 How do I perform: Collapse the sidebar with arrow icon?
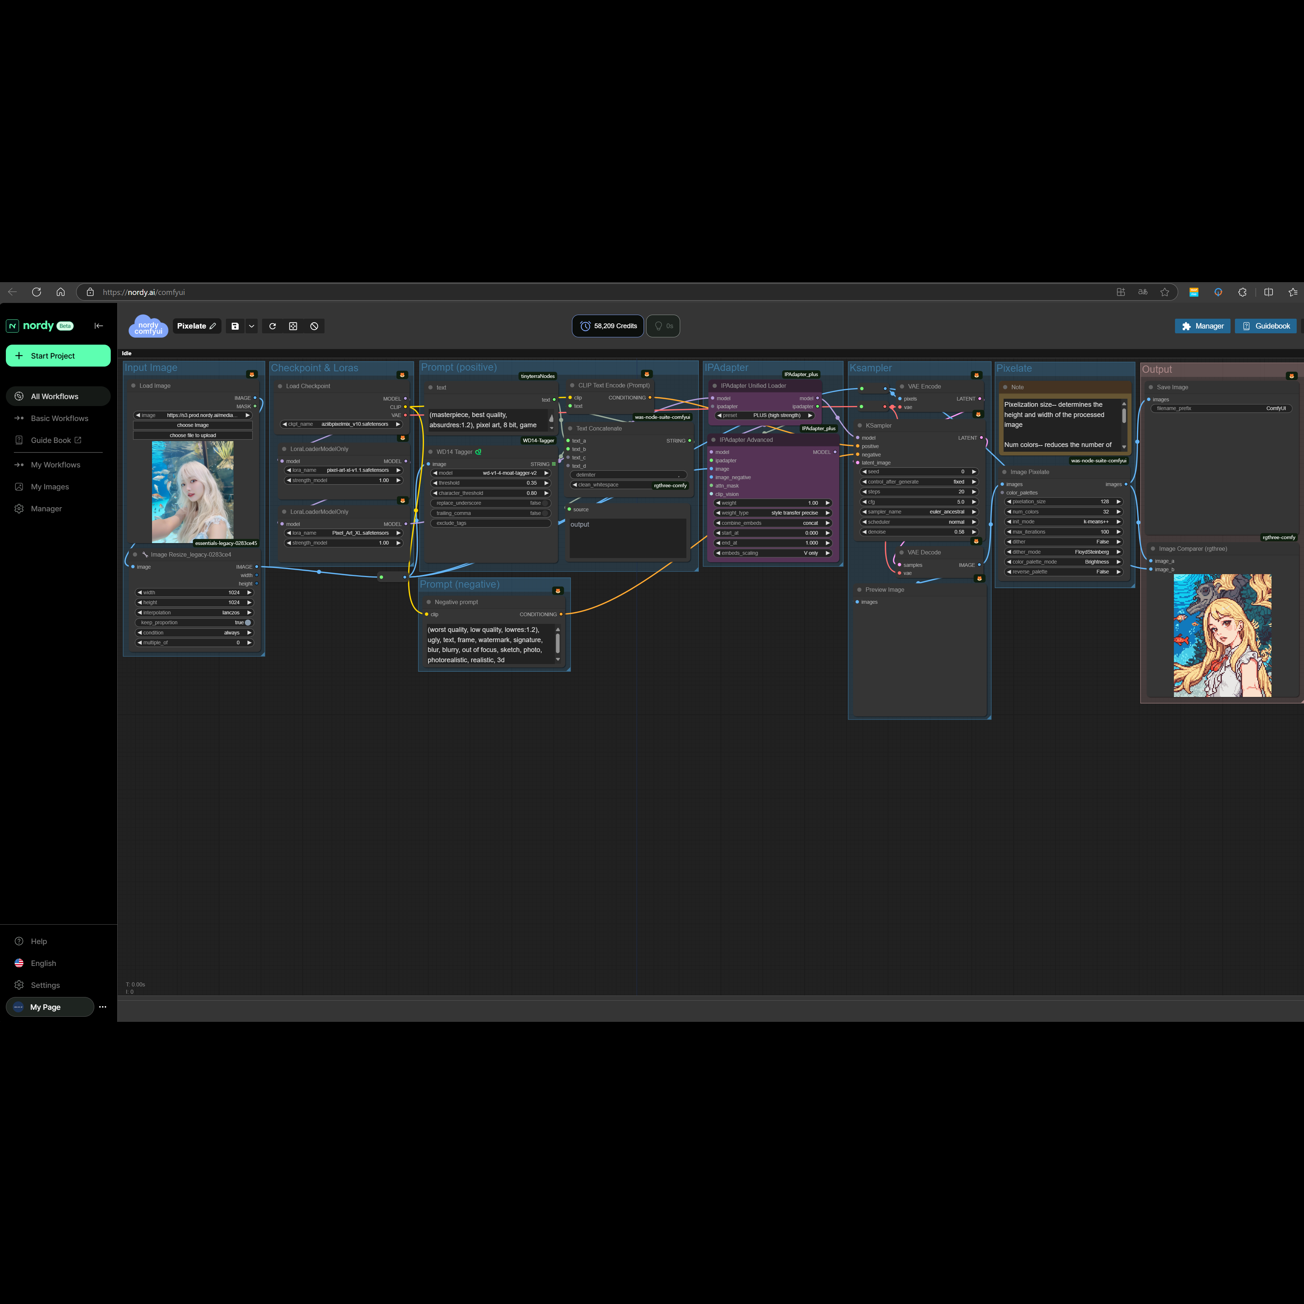click(x=99, y=325)
